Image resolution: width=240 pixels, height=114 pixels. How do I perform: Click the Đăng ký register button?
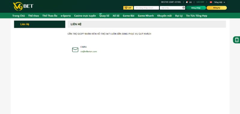click(217, 8)
